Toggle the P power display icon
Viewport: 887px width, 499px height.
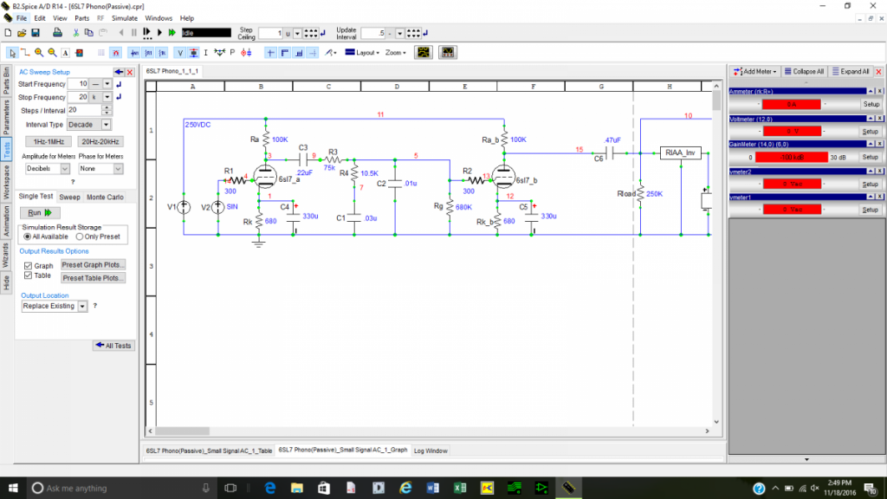tap(232, 53)
